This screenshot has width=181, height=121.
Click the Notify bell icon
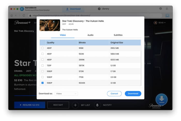pos(97,105)
